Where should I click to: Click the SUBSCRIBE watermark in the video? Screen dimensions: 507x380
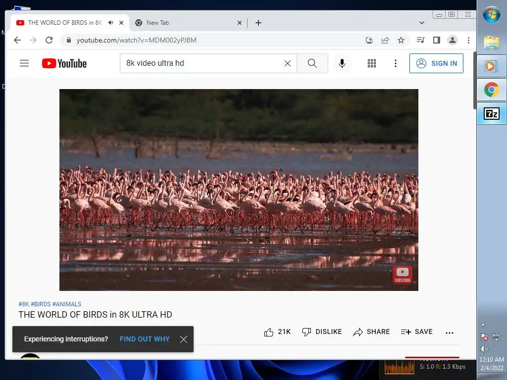coord(403,275)
